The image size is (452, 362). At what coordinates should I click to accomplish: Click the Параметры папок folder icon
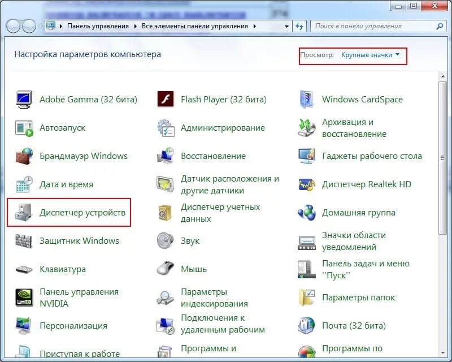point(307,298)
